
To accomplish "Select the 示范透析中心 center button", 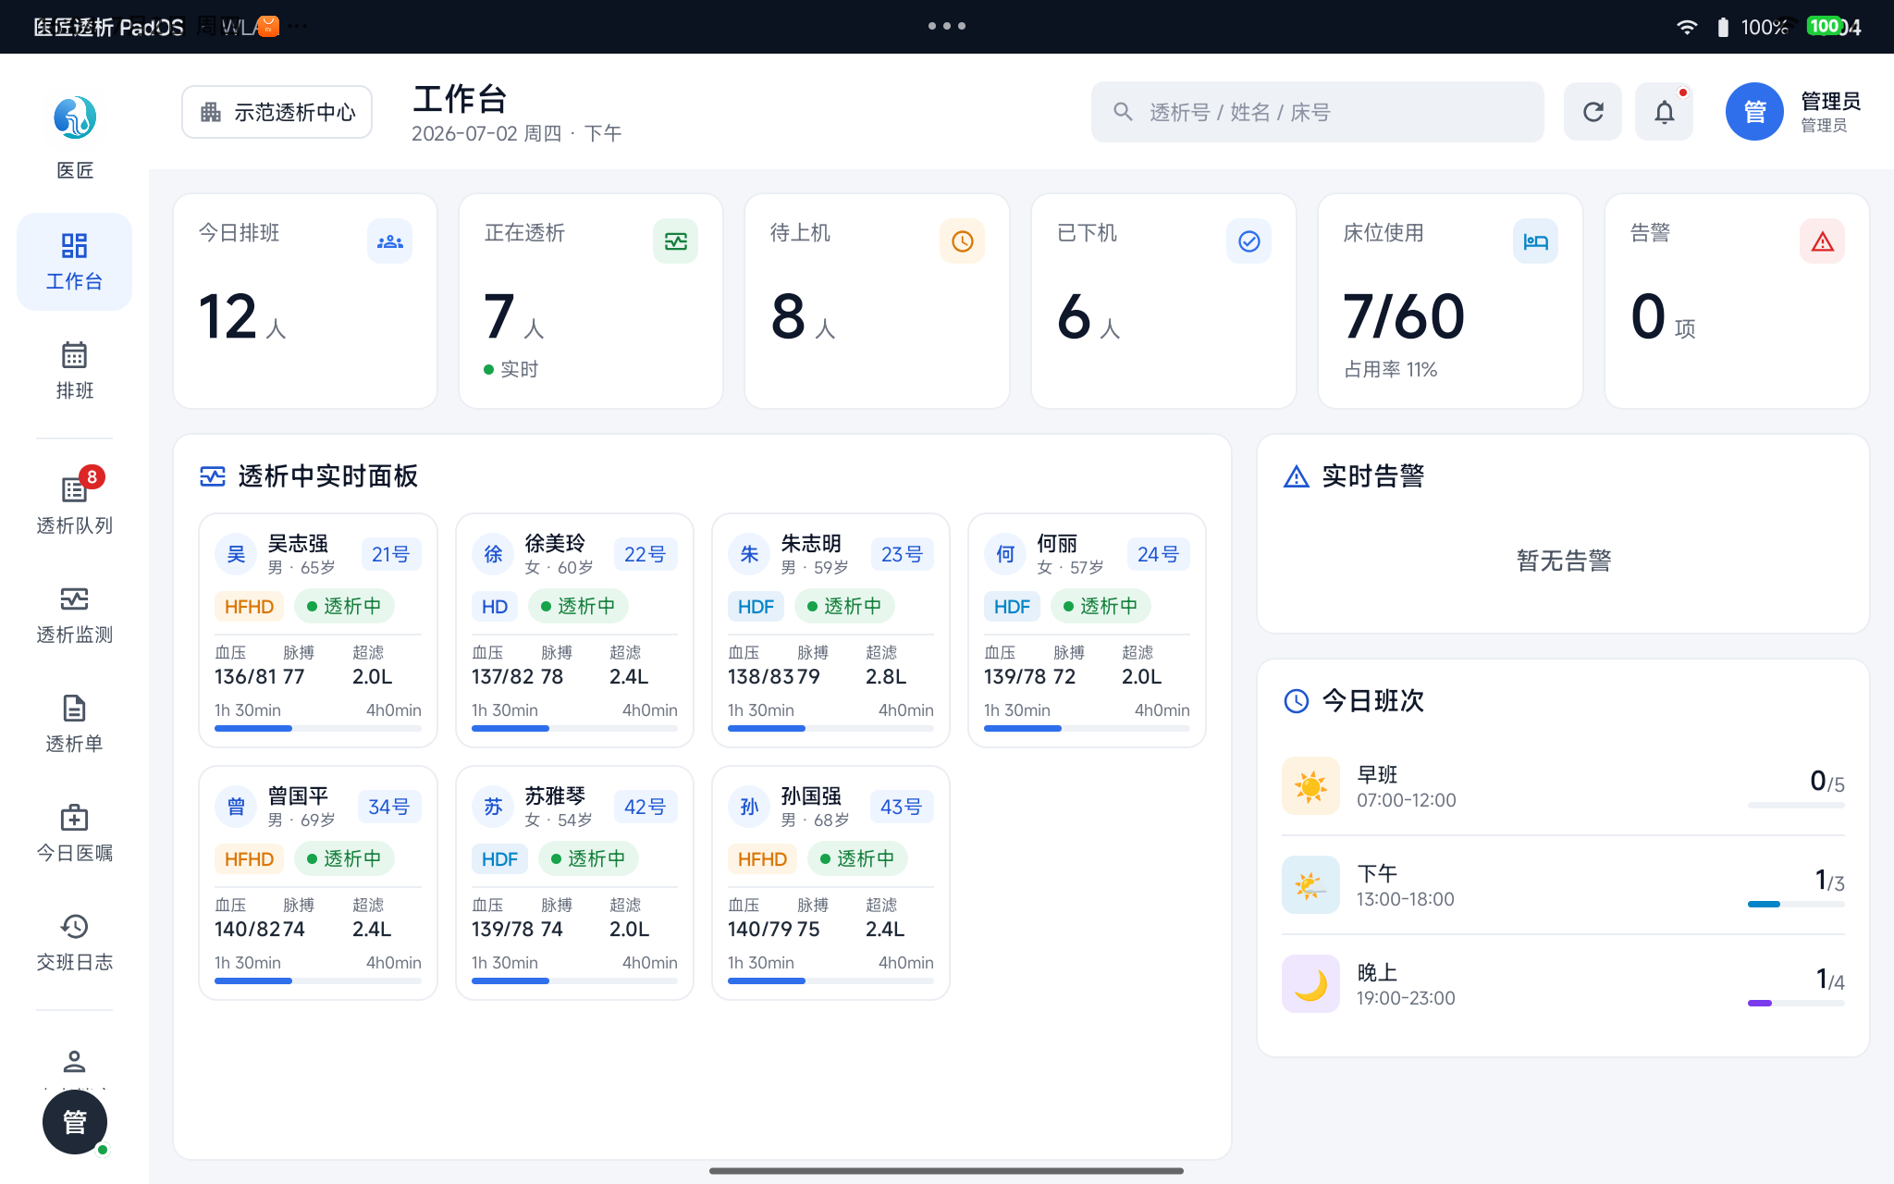I will tap(277, 112).
